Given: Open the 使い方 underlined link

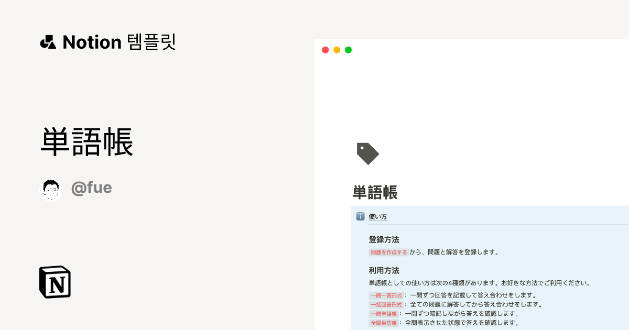Looking at the screenshot, I should (377, 216).
